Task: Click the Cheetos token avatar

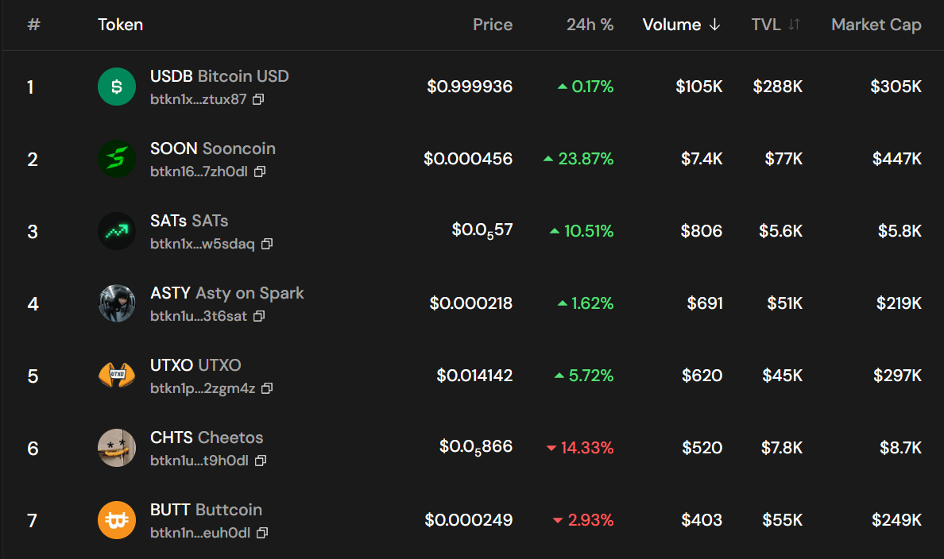Action: click(x=117, y=448)
